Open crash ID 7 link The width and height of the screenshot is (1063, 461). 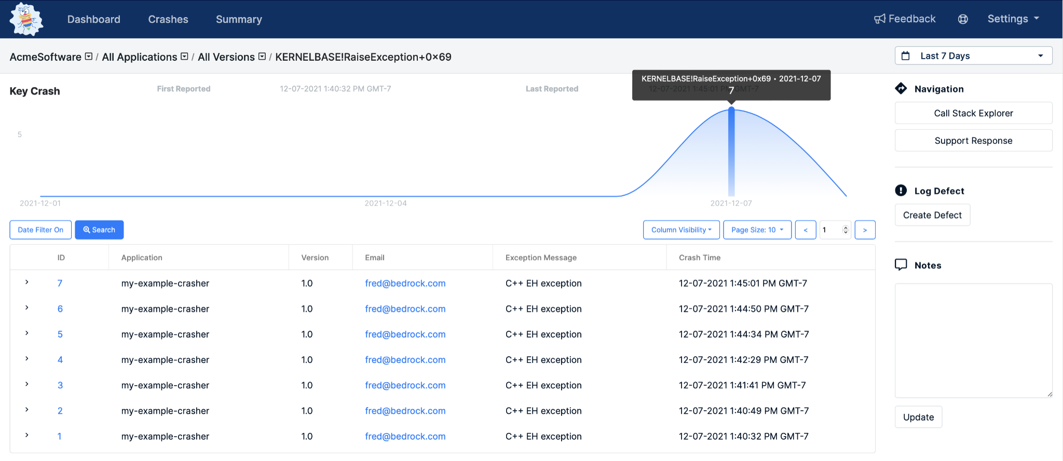[x=60, y=283]
